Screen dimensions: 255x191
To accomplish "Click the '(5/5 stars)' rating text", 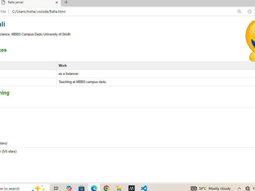I will [x=9, y=151].
